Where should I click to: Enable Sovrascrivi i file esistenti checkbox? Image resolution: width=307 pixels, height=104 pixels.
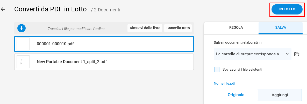pyautogui.click(x=217, y=69)
